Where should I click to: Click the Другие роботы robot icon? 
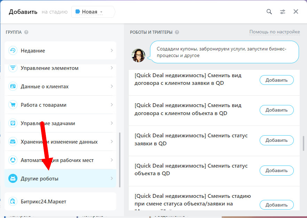pyautogui.click(x=13, y=179)
